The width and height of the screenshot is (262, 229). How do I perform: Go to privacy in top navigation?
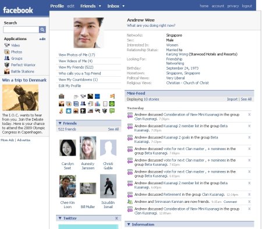coord(233,6)
